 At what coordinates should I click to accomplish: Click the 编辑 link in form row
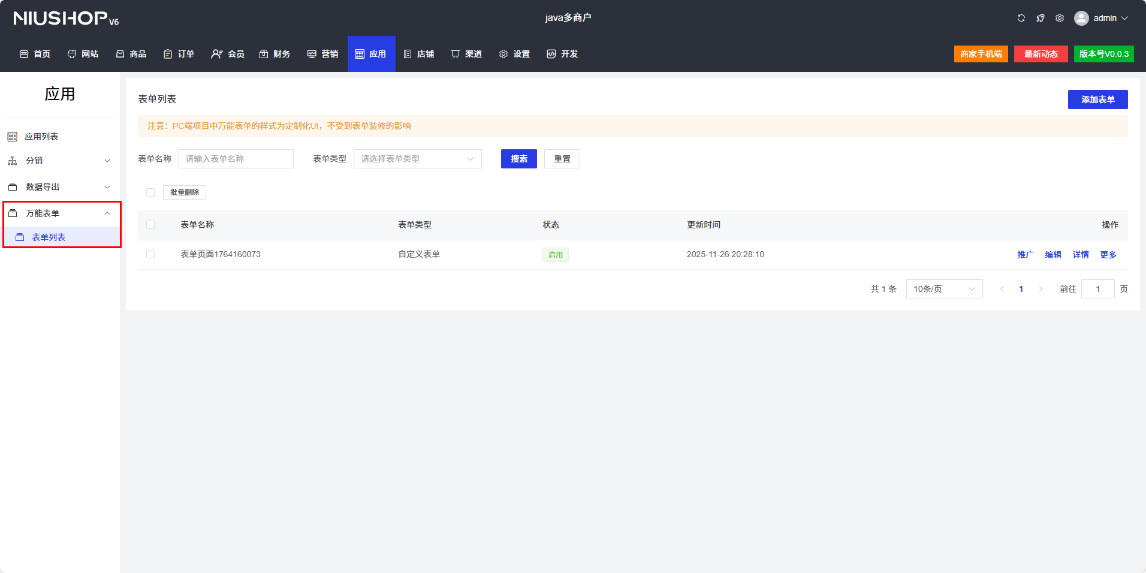pos(1053,255)
